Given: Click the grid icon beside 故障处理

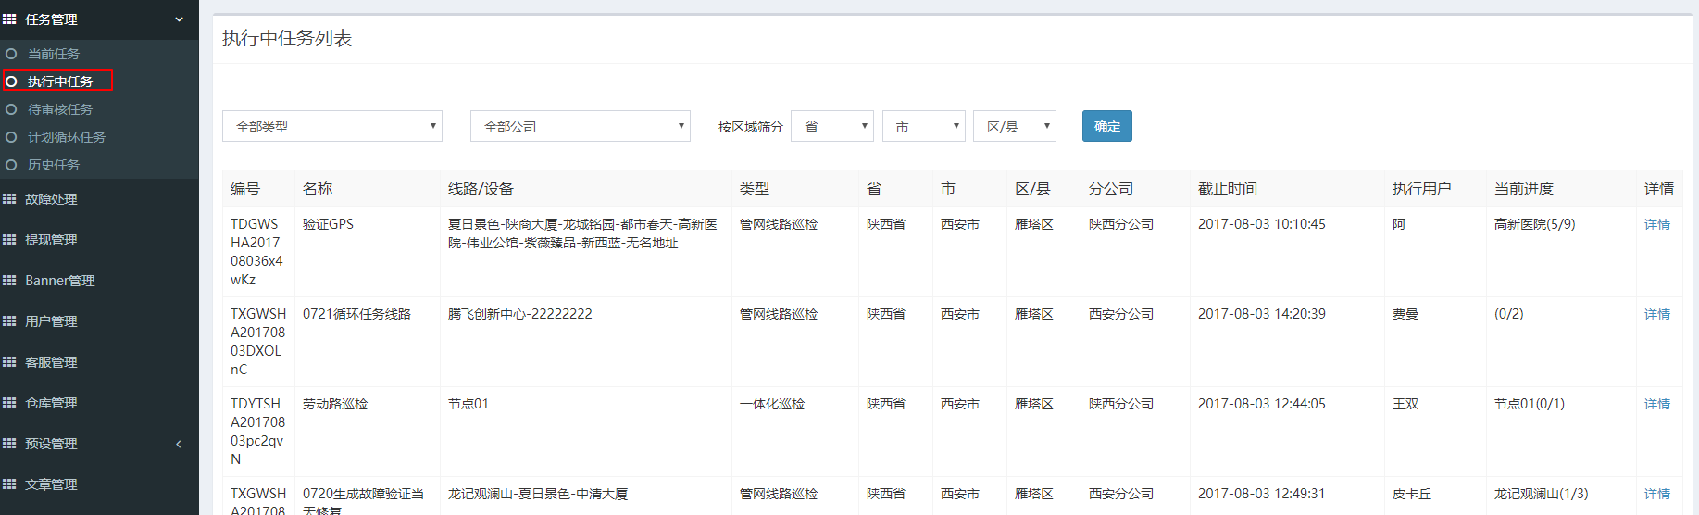Looking at the screenshot, I should click(x=9, y=198).
